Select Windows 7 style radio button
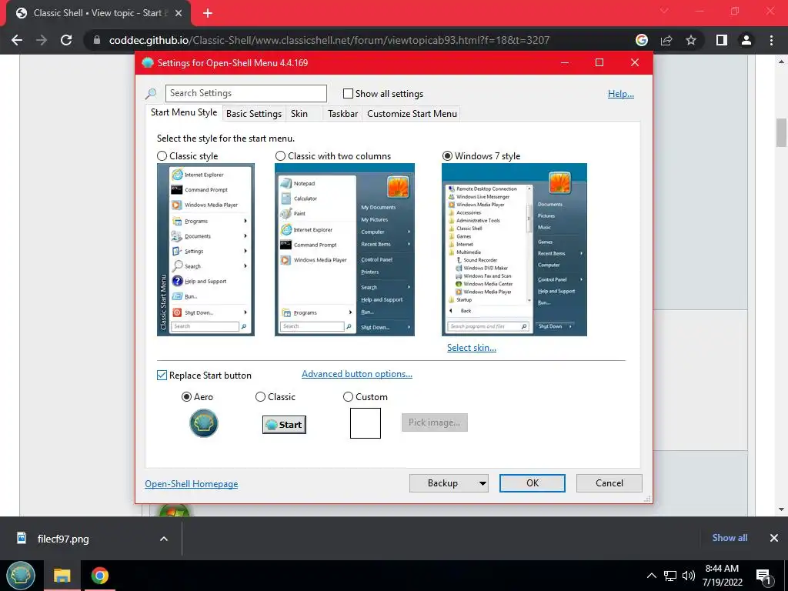 pyautogui.click(x=447, y=156)
